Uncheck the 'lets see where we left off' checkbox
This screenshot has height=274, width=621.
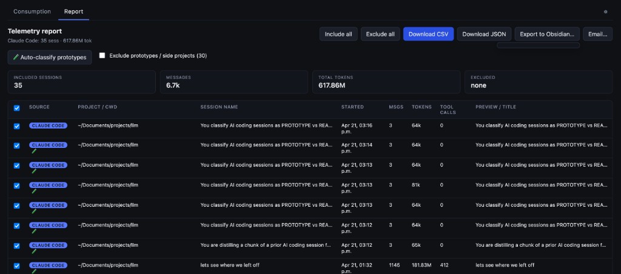(x=17, y=266)
